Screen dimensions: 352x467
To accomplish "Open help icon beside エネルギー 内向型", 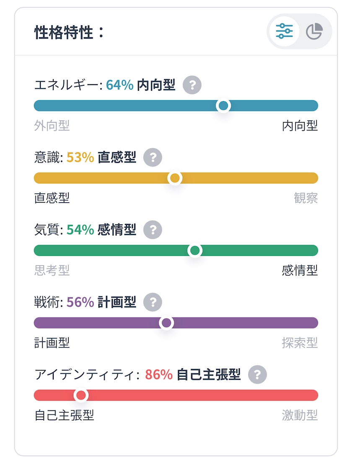I will (x=192, y=86).
